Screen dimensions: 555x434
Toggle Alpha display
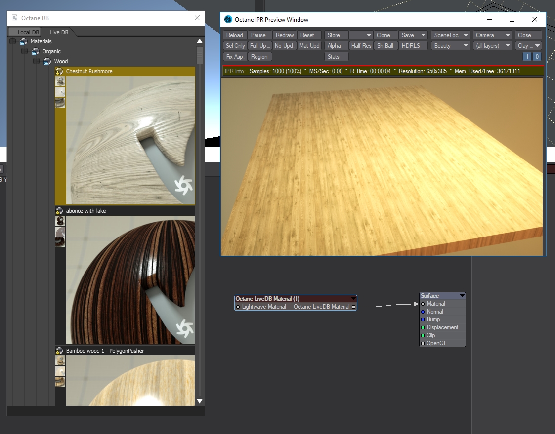coord(336,46)
